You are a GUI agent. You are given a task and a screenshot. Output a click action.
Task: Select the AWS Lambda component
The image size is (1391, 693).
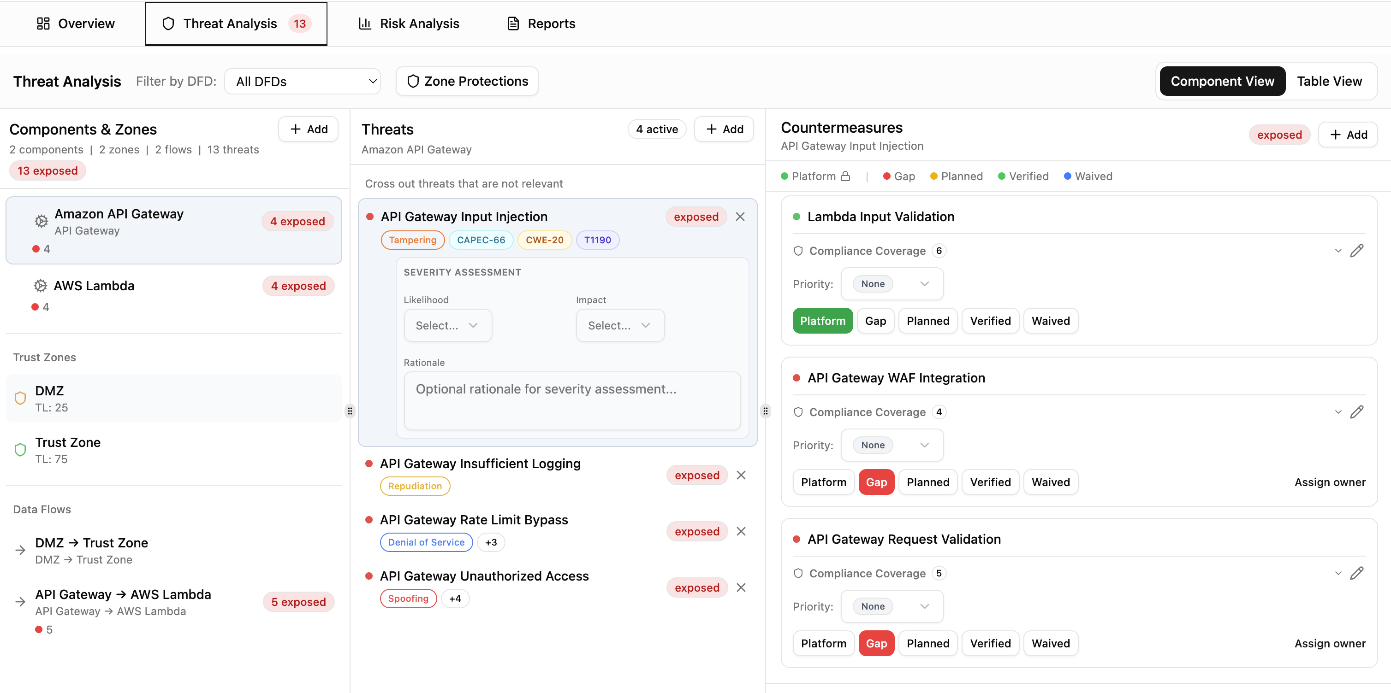tap(174, 295)
